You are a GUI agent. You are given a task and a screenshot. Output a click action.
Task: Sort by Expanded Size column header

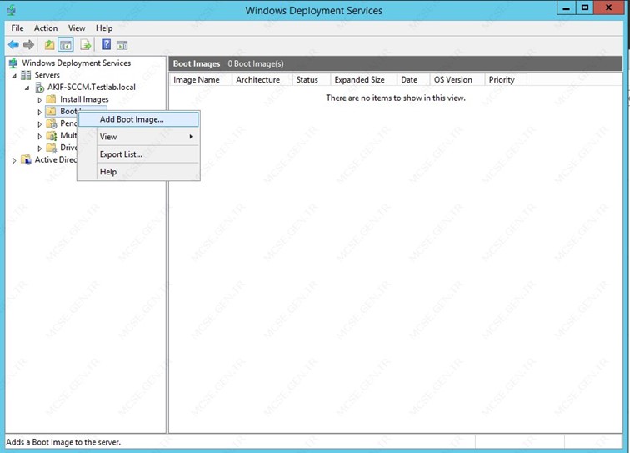coord(363,79)
